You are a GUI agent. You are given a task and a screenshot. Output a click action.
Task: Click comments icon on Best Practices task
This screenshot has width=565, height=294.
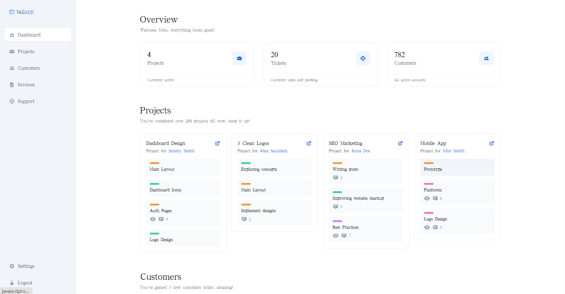pyautogui.click(x=344, y=236)
